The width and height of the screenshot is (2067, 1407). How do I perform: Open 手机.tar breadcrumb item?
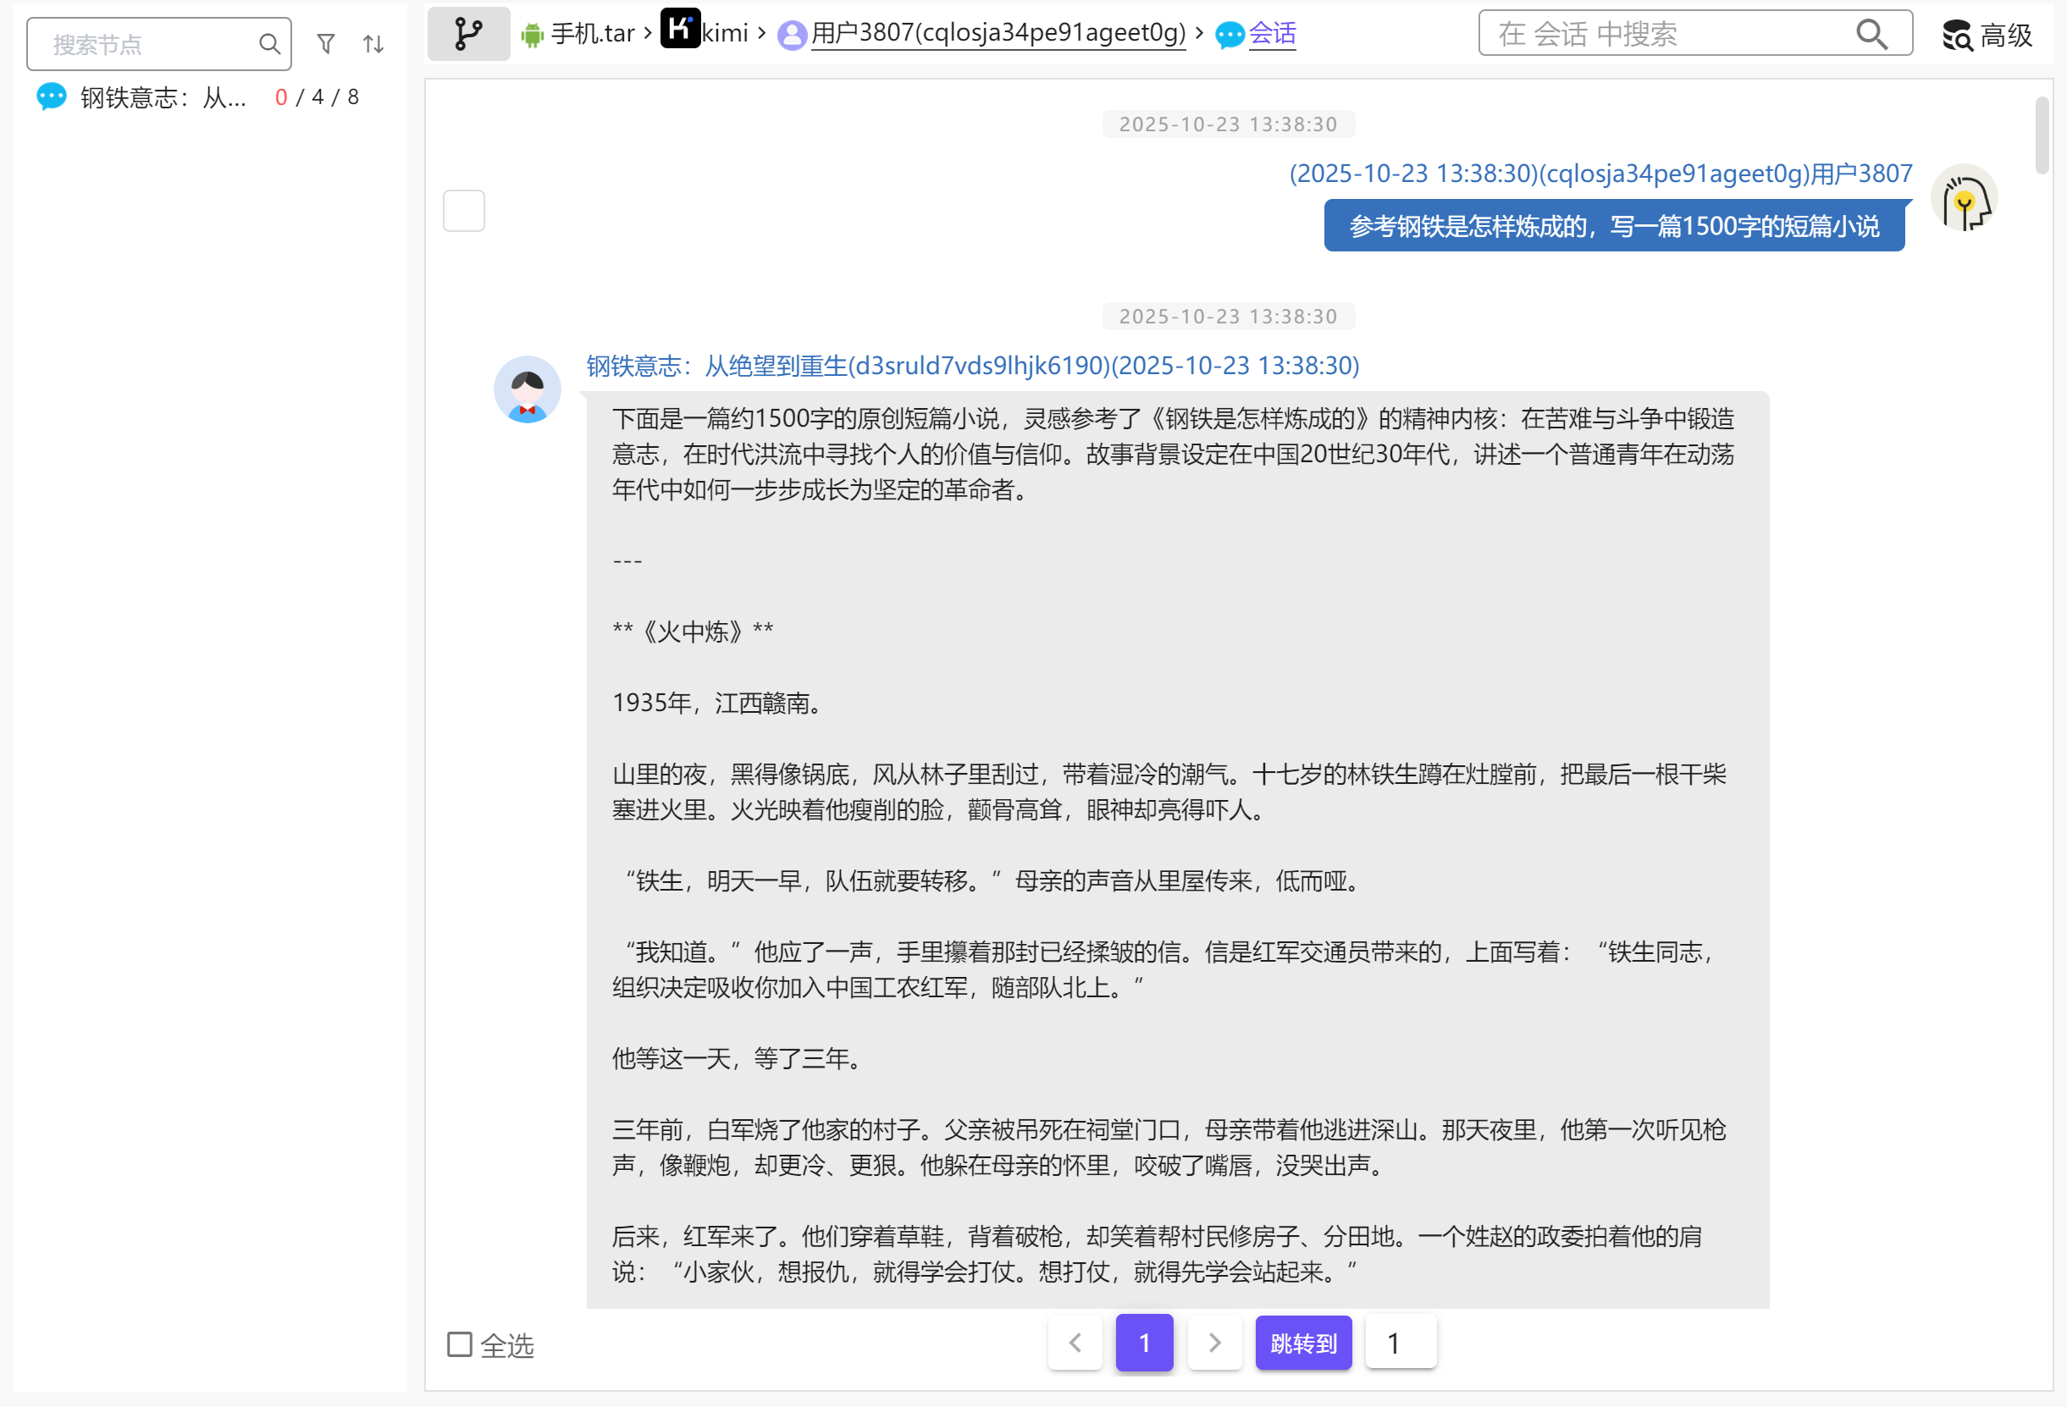tap(591, 34)
